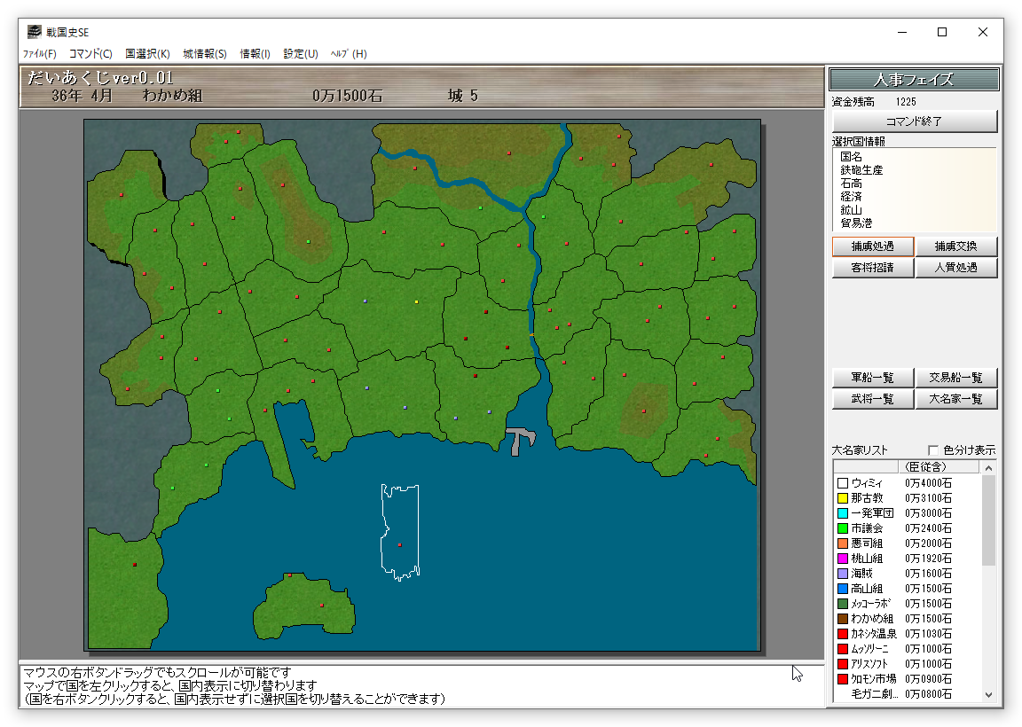Image resolution: width=1022 pixels, height=727 pixels.
Task: Open the 交易船一覧 list
Action: pyautogui.click(x=956, y=378)
